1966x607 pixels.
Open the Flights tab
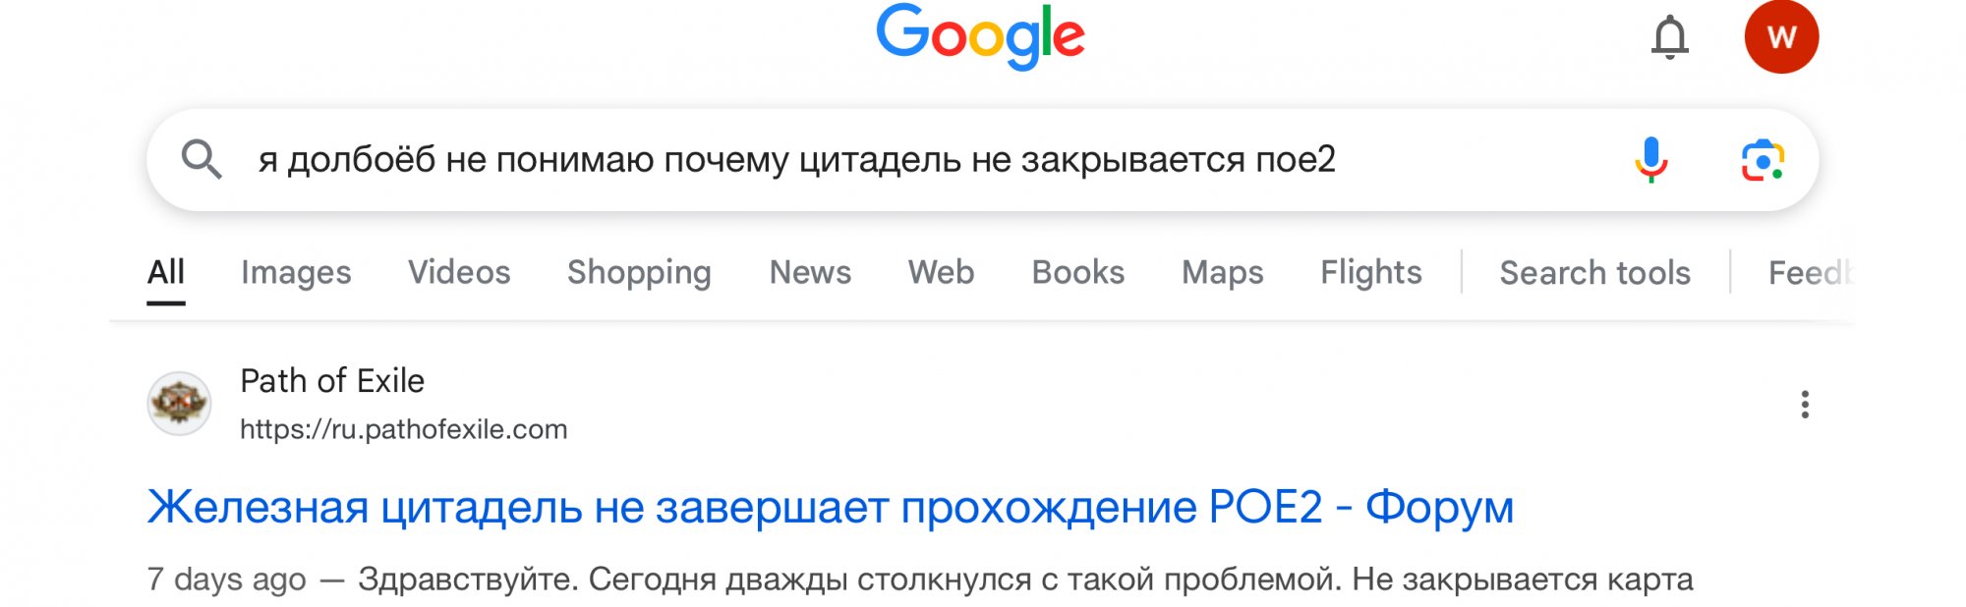(x=1370, y=272)
